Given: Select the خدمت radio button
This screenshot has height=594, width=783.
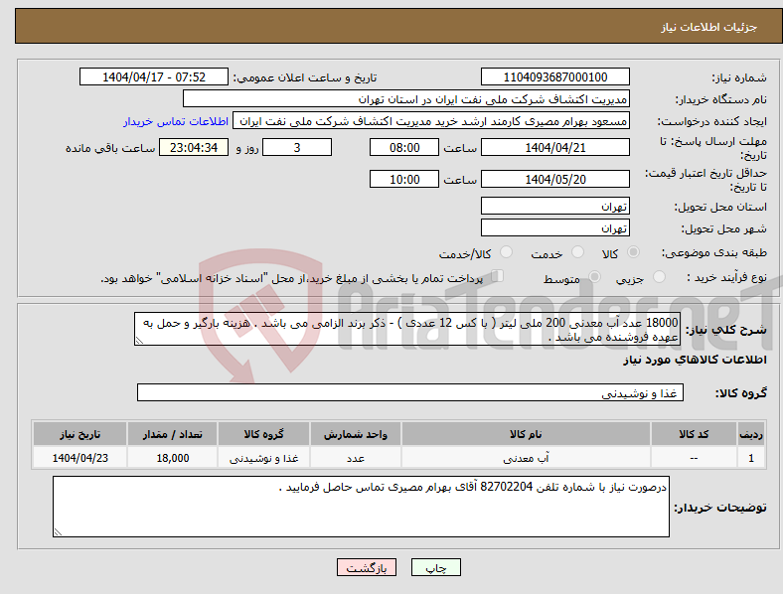Looking at the screenshot, I should [x=577, y=252].
